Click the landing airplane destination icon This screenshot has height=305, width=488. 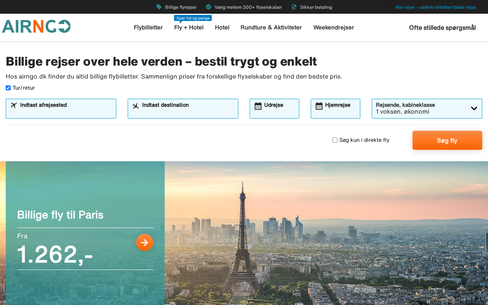136,106
